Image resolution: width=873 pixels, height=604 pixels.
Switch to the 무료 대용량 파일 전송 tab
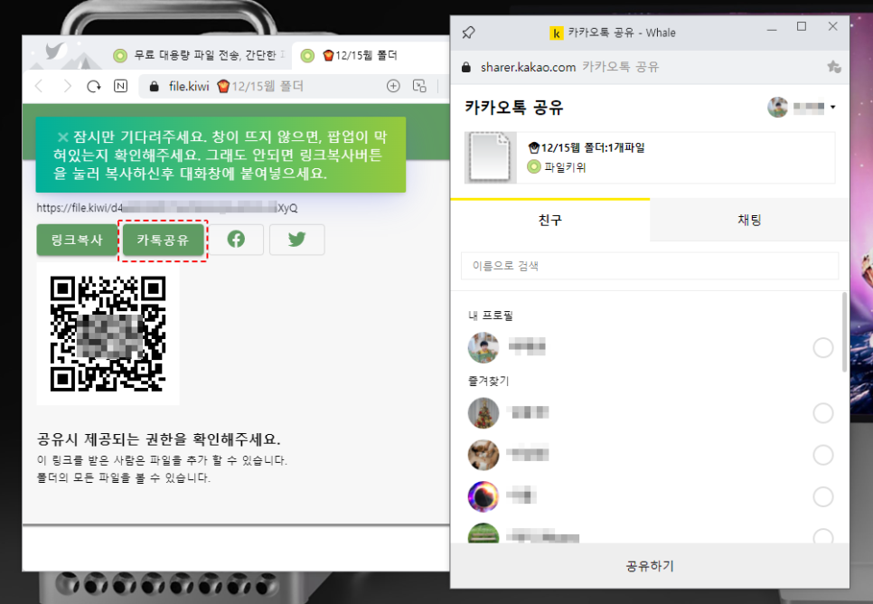(x=200, y=55)
